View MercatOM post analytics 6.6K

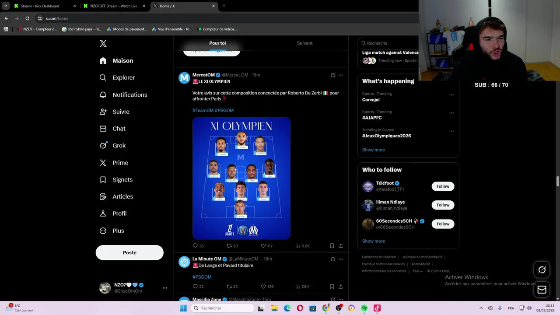pyautogui.click(x=302, y=246)
